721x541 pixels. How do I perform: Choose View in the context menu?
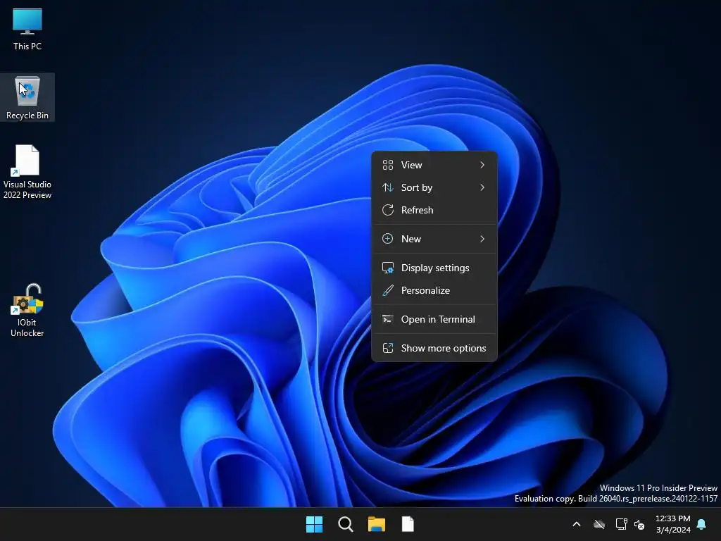coord(434,165)
